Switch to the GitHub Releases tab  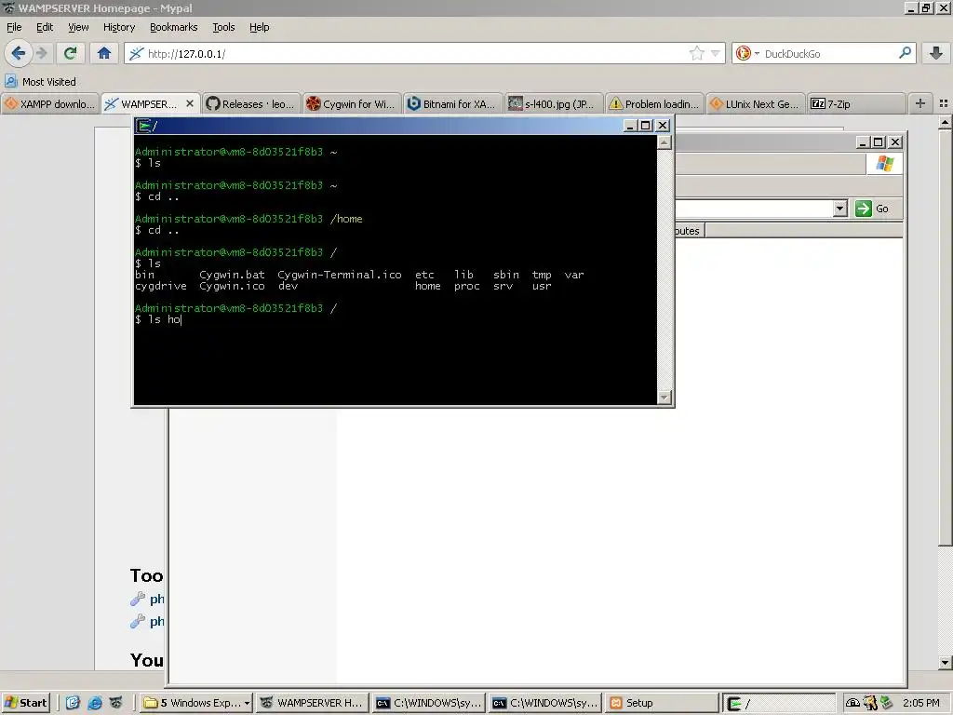(249, 104)
